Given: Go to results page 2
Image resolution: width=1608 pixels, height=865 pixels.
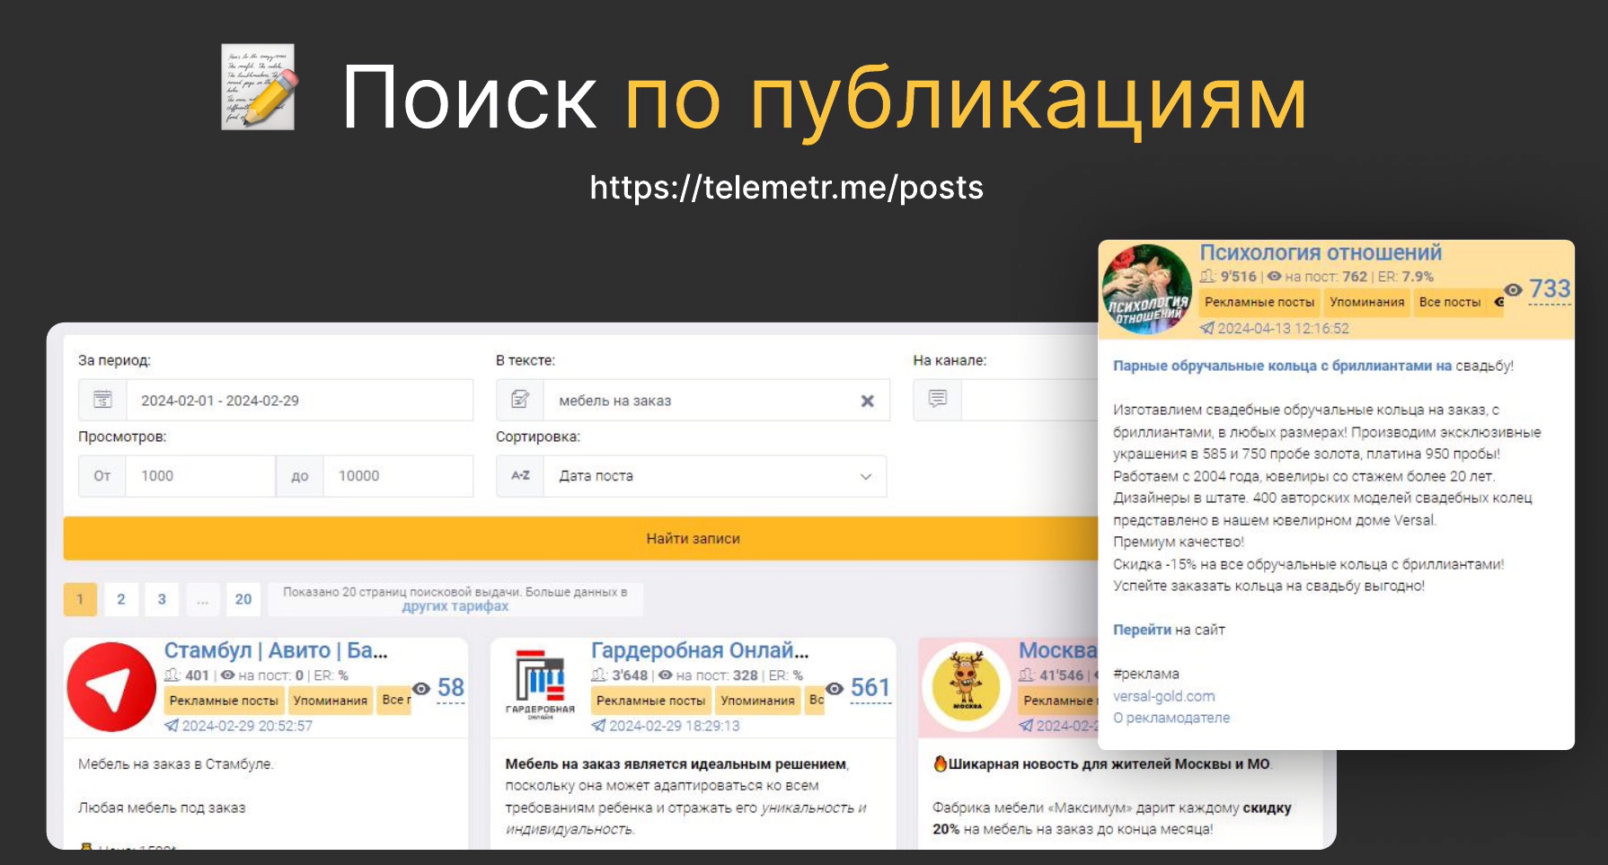Looking at the screenshot, I should click(121, 599).
